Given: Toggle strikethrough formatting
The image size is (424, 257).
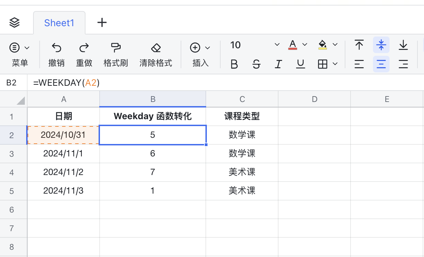Looking at the screenshot, I should tap(256, 64).
